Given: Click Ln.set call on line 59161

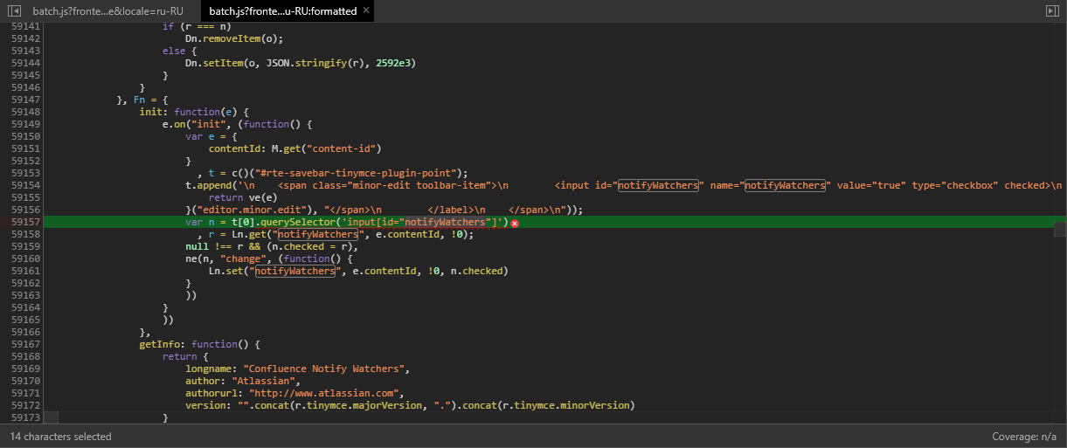Looking at the screenshot, I should point(225,271).
